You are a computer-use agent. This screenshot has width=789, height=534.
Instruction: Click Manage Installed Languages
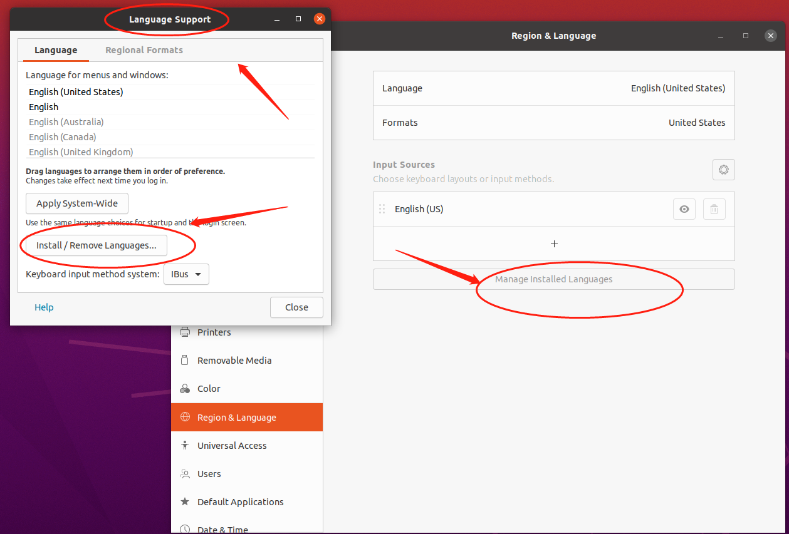(x=553, y=279)
